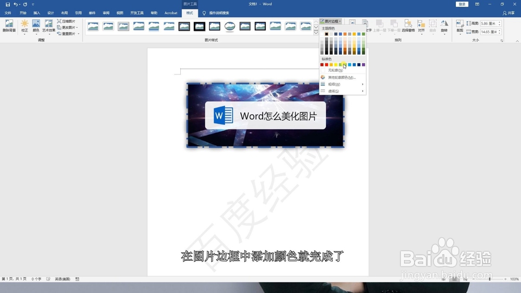The height and width of the screenshot is (293, 521).
Task: Click page count 第1页,共1页
Action: 14,279
